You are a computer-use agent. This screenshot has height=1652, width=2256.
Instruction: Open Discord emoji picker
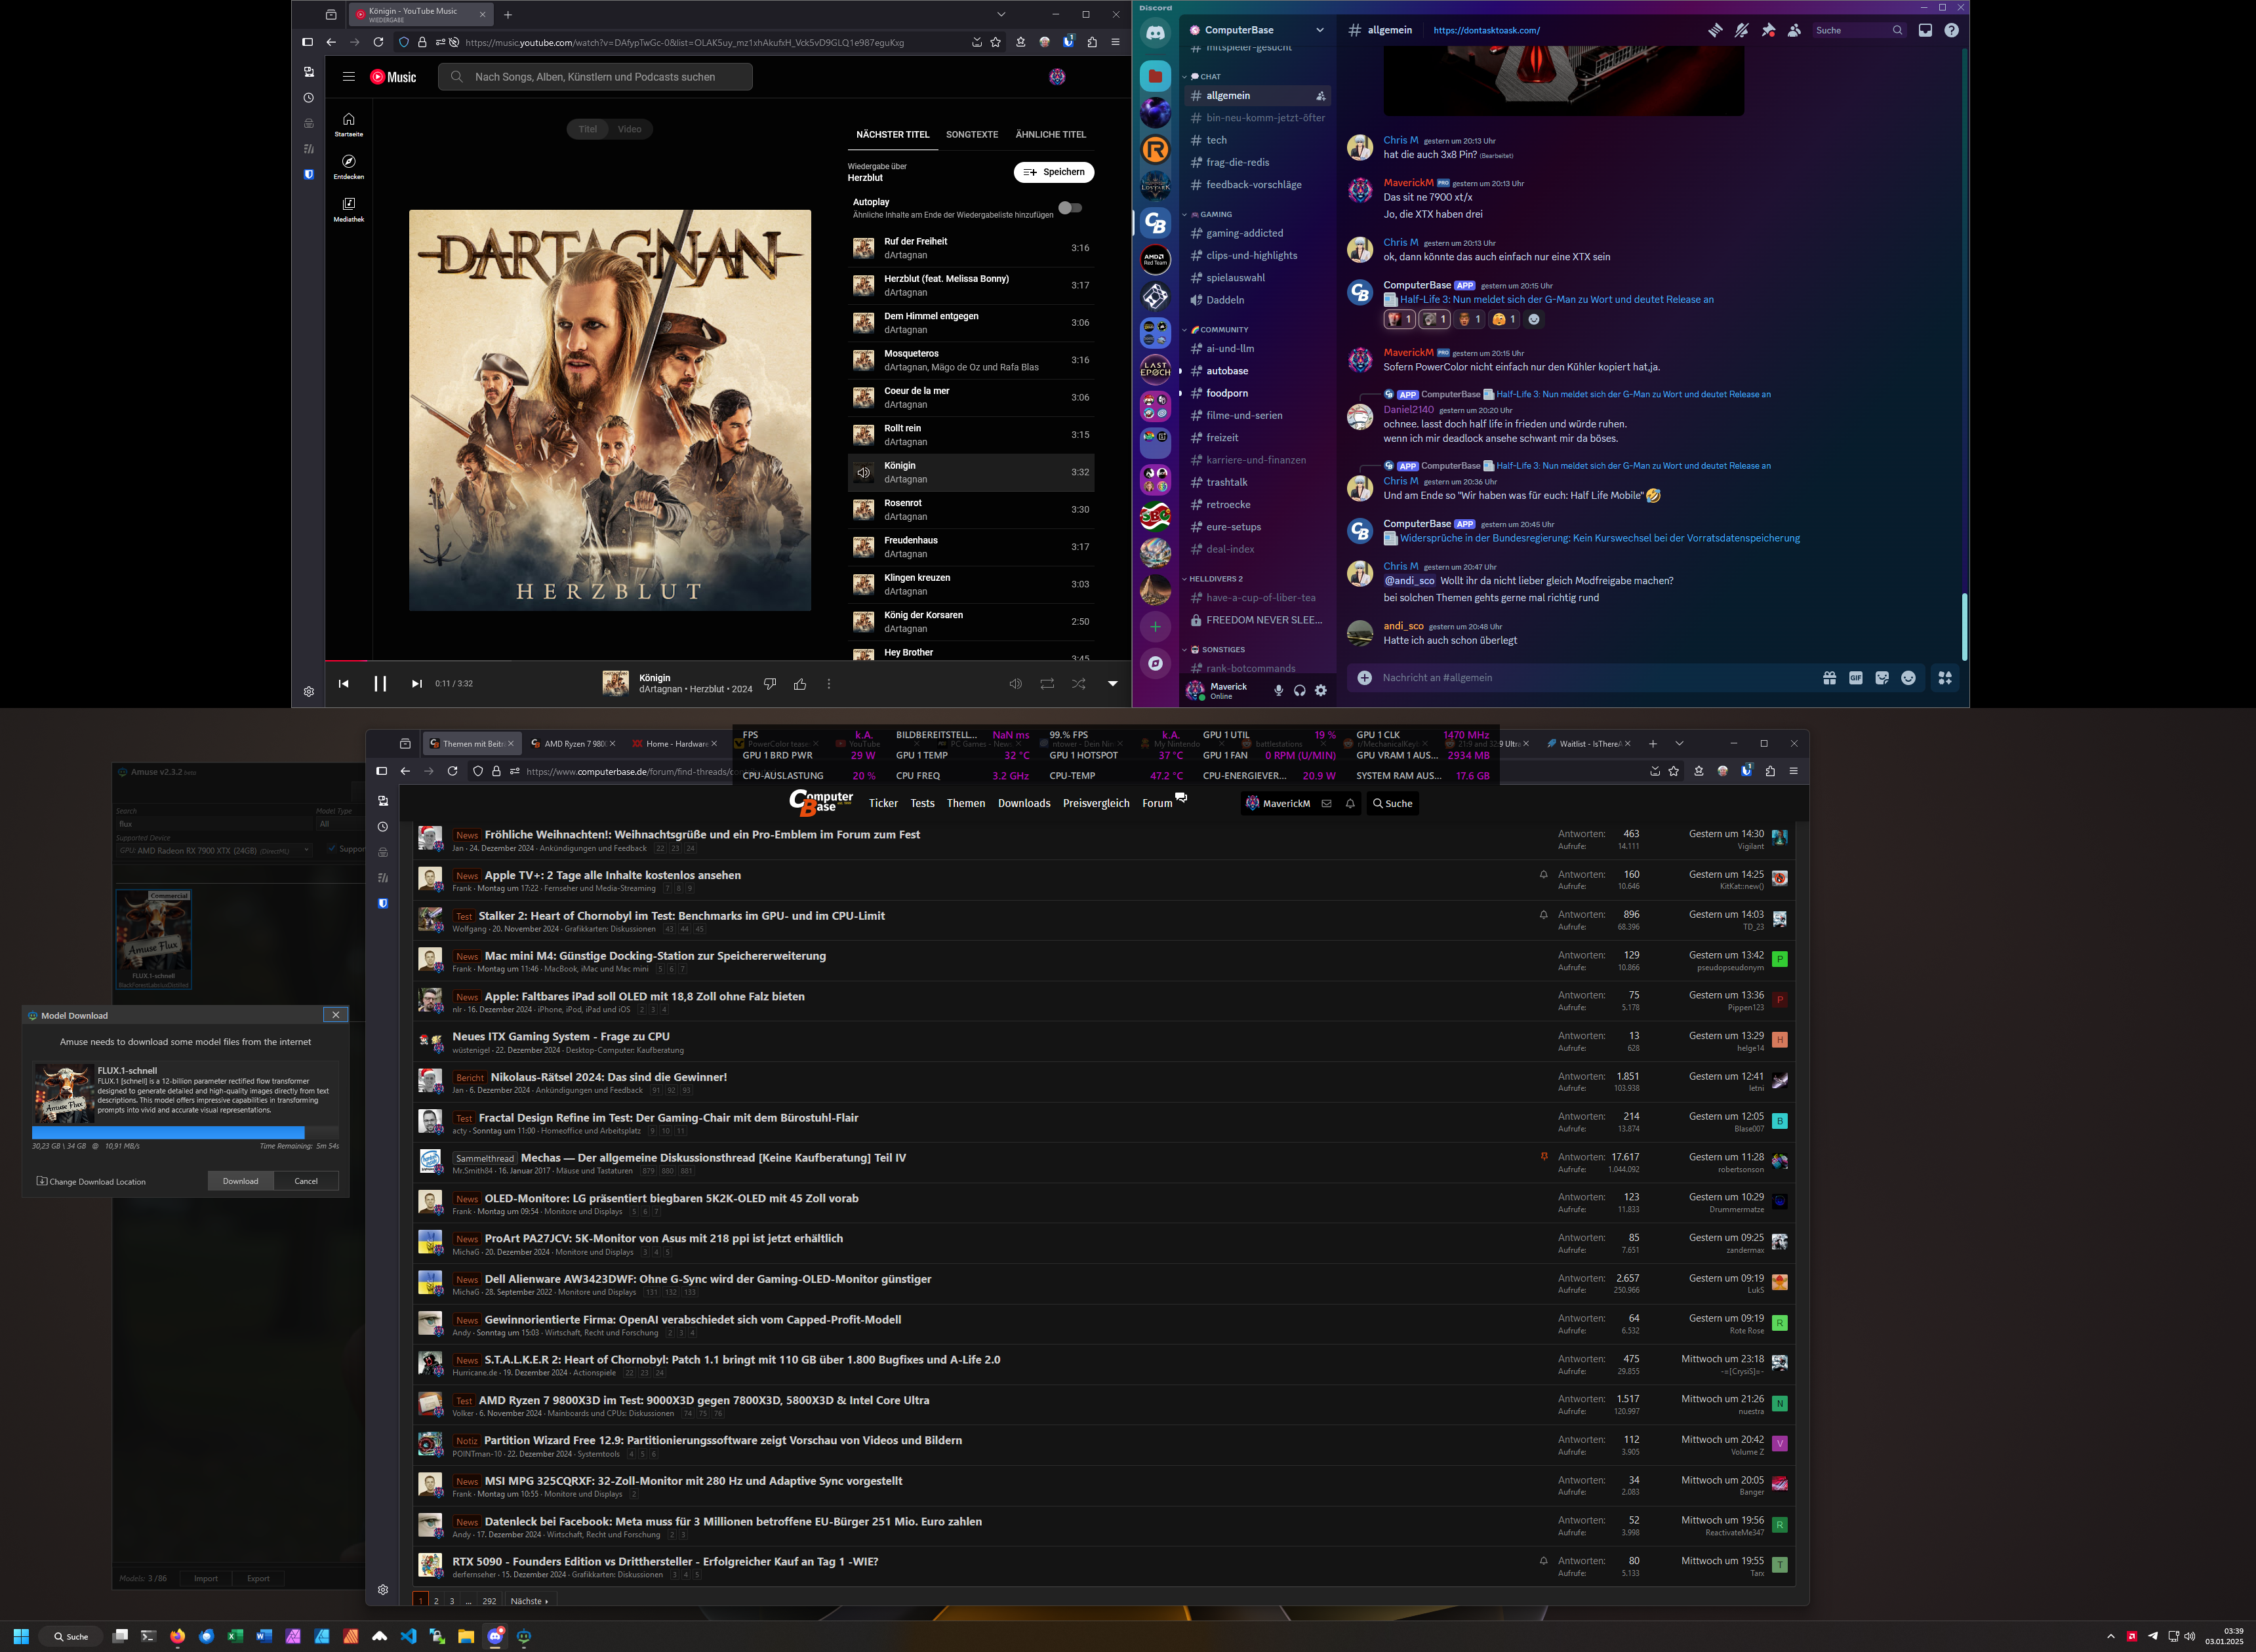coord(1908,678)
